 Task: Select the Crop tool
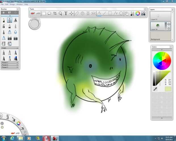point(55,13)
